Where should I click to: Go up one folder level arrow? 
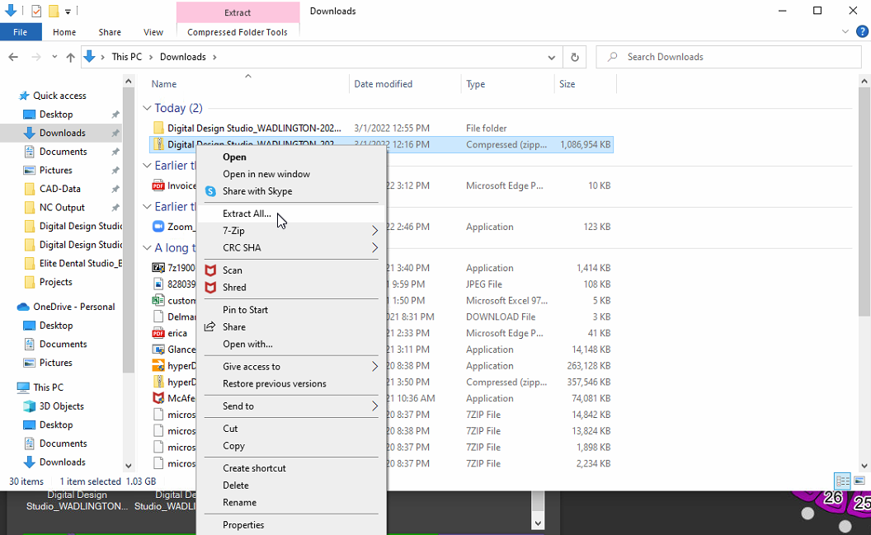click(x=71, y=57)
